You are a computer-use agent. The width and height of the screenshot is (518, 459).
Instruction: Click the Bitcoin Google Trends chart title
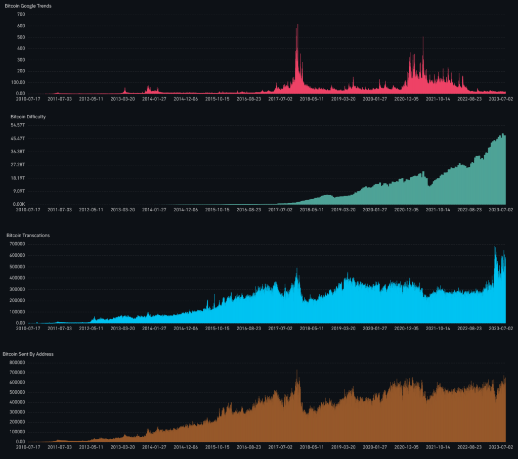(28, 6)
